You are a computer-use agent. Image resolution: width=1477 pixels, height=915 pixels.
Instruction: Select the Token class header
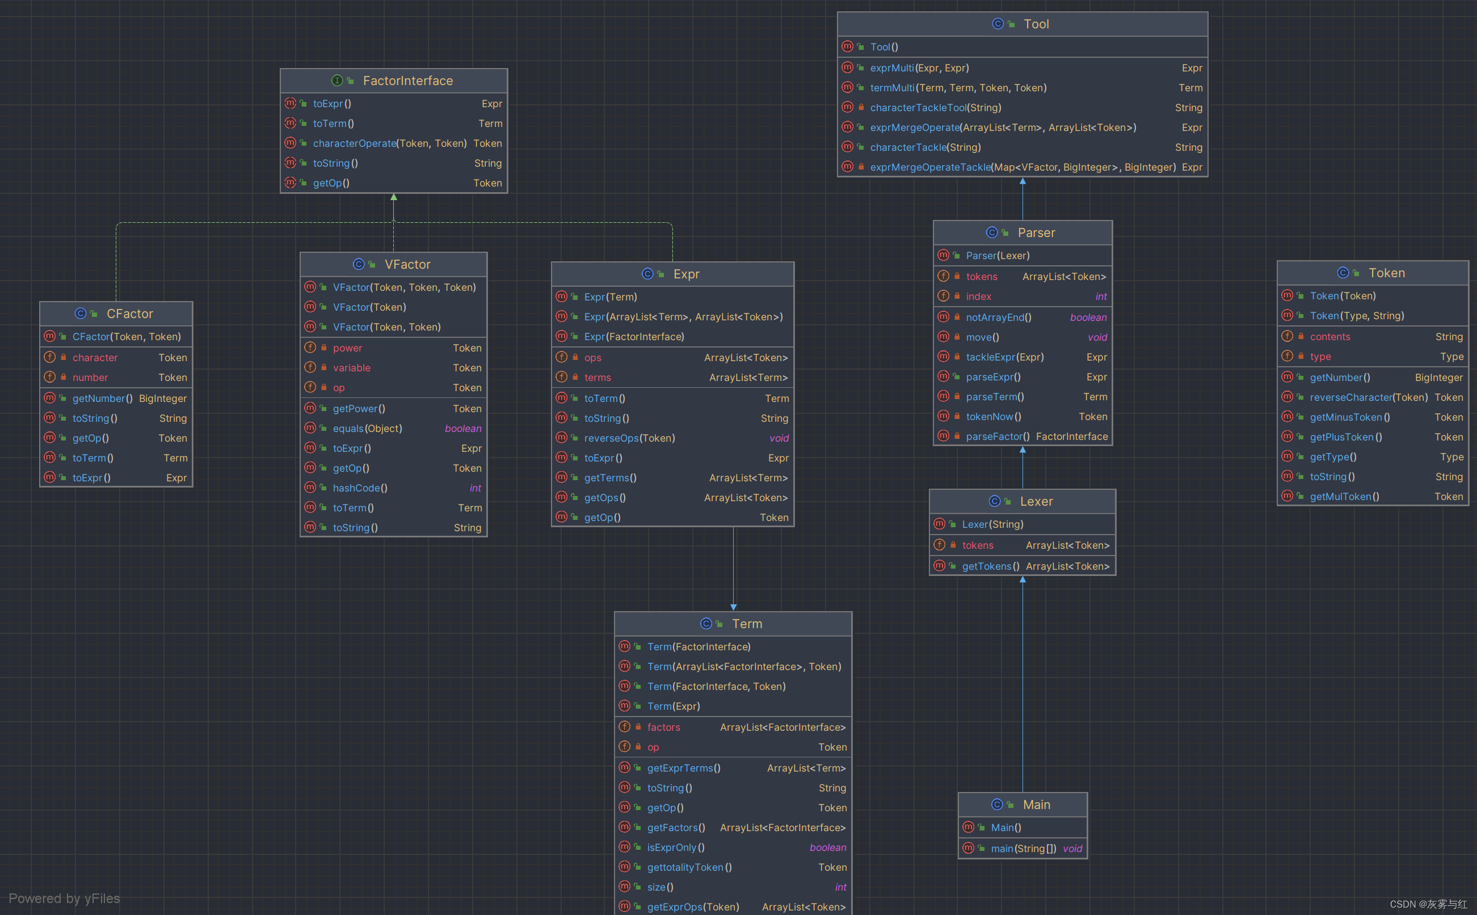click(x=1372, y=272)
